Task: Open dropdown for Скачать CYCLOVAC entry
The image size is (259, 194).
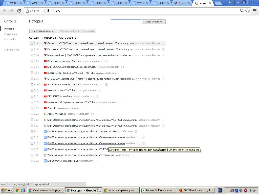Action: tap(163, 43)
